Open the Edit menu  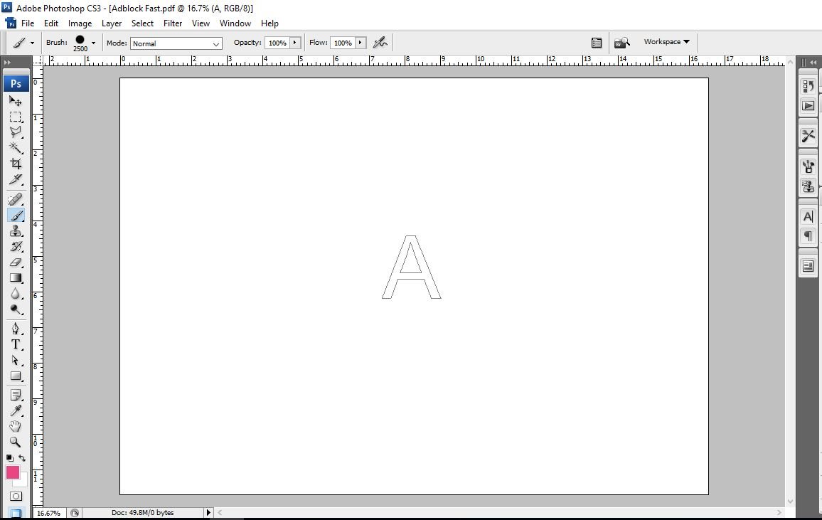click(x=51, y=23)
